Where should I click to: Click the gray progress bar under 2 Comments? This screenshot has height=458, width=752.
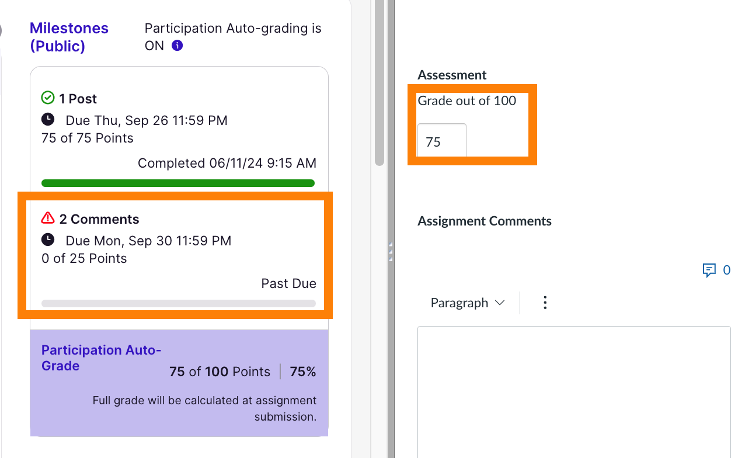pyautogui.click(x=178, y=304)
